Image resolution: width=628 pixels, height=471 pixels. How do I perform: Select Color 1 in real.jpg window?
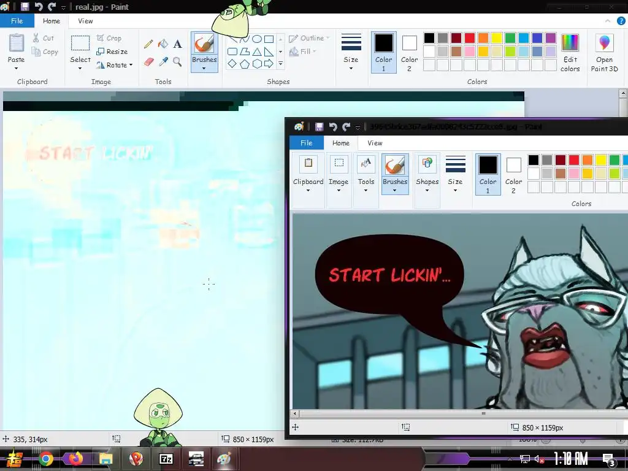tap(384, 52)
